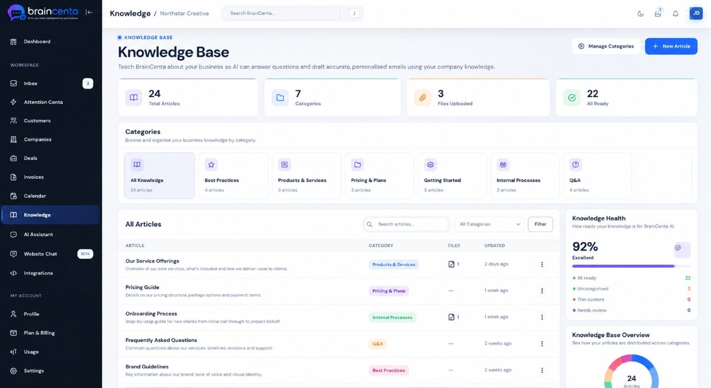Viewport: 711px width, 388px height.
Task: Open row menu for Frequently Asked Questions
Action: click(x=542, y=344)
